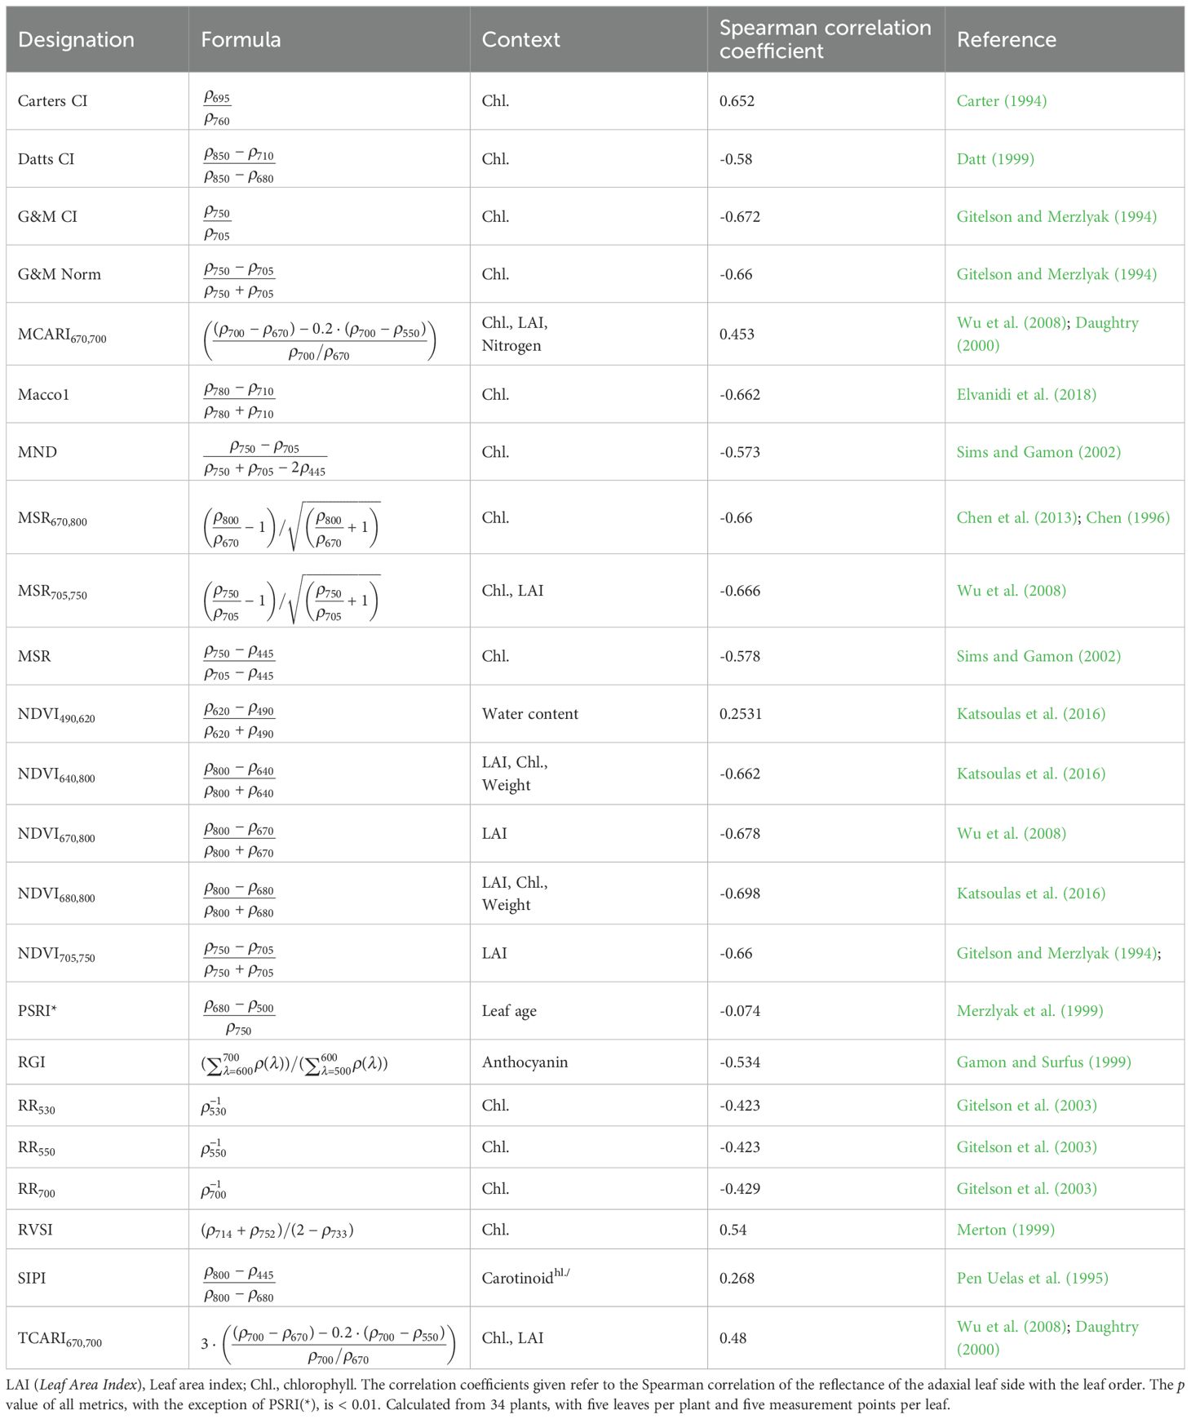Image resolution: width=1191 pixels, height=1419 pixels.
Task: Open the Merzlyak et al. (1999) reference
Action: [1029, 1011]
